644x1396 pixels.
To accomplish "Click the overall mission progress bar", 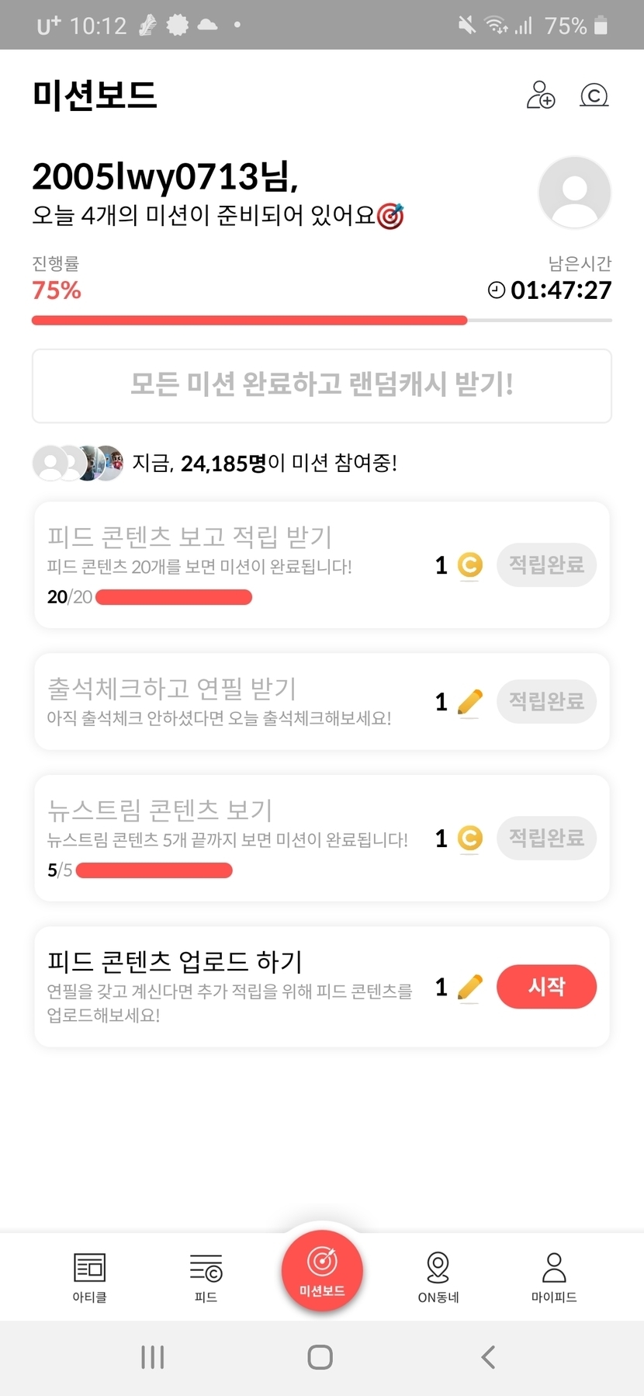I will [x=322, y=320].
